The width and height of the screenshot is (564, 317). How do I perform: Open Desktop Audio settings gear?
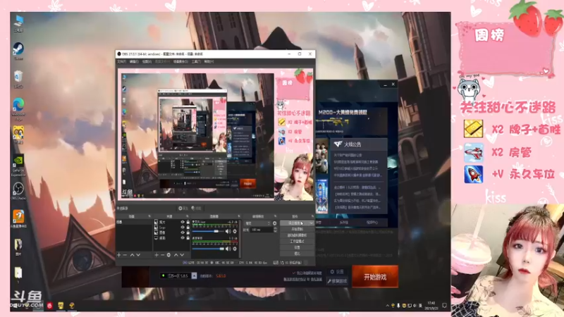(x=235, y=249)
